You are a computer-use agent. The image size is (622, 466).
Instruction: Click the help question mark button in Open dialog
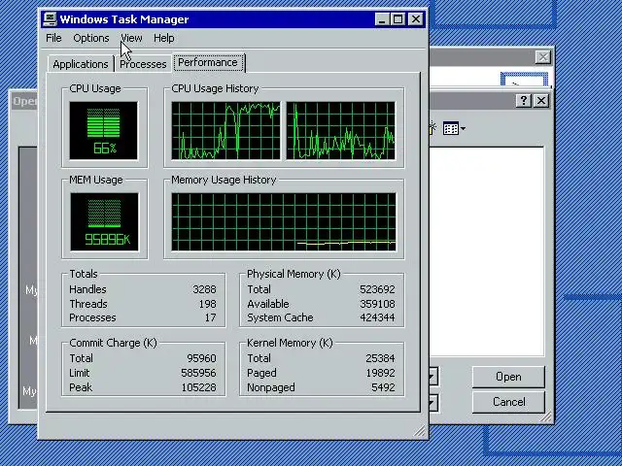[524, 101]
